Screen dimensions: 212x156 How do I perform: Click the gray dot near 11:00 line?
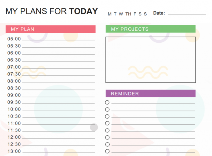coord(94,127)
